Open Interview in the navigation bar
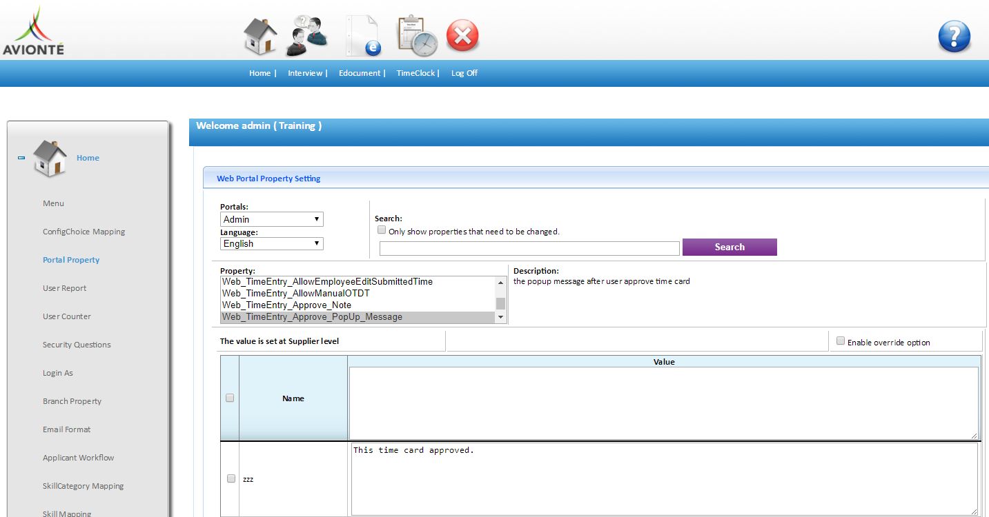The height and width of the screenshot is (517, 989). pyautogui.click(x=305, y=73)
